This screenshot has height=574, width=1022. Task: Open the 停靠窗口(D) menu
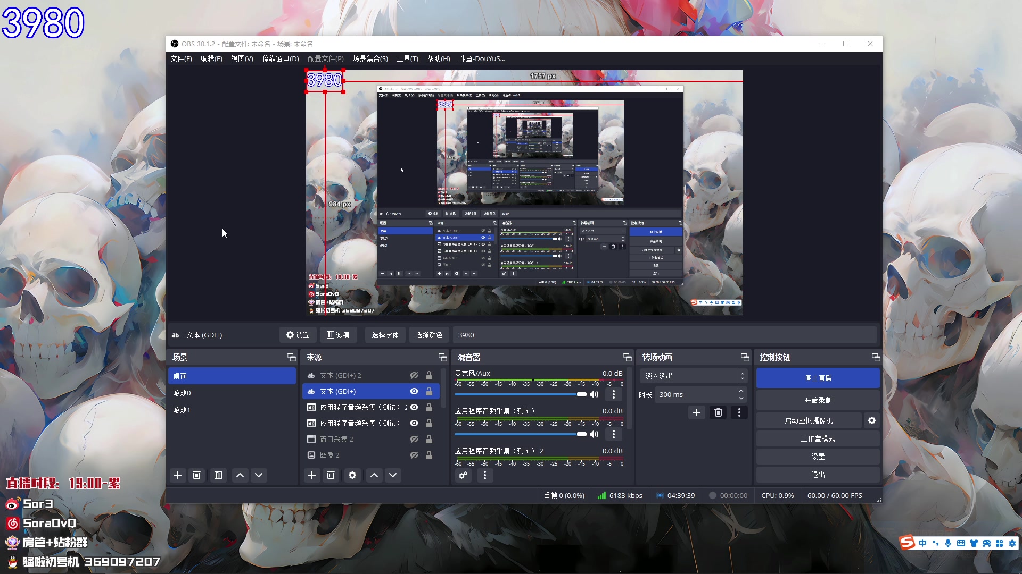click(x=281, y=58)
